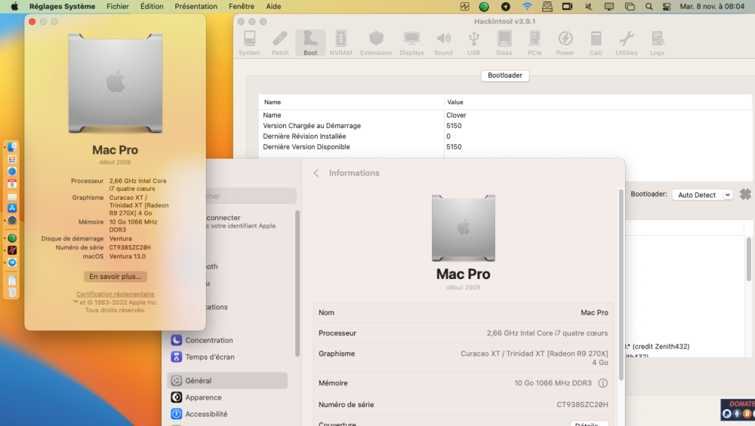Open Apparence in the settings sidebar
This screenshot has width=755, height=426.
click(227, 397)
